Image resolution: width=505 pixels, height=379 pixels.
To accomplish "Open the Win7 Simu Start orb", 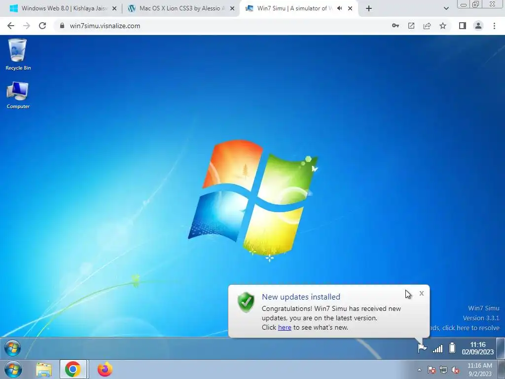I will tap(13, 348).
